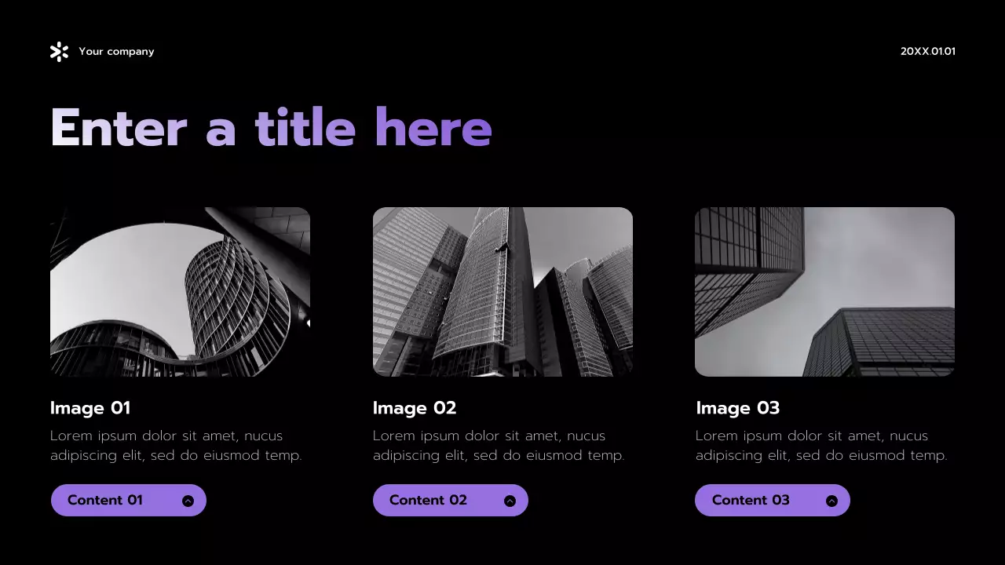Click the Lorem ipsum text under Image 03

click(821, 446)
